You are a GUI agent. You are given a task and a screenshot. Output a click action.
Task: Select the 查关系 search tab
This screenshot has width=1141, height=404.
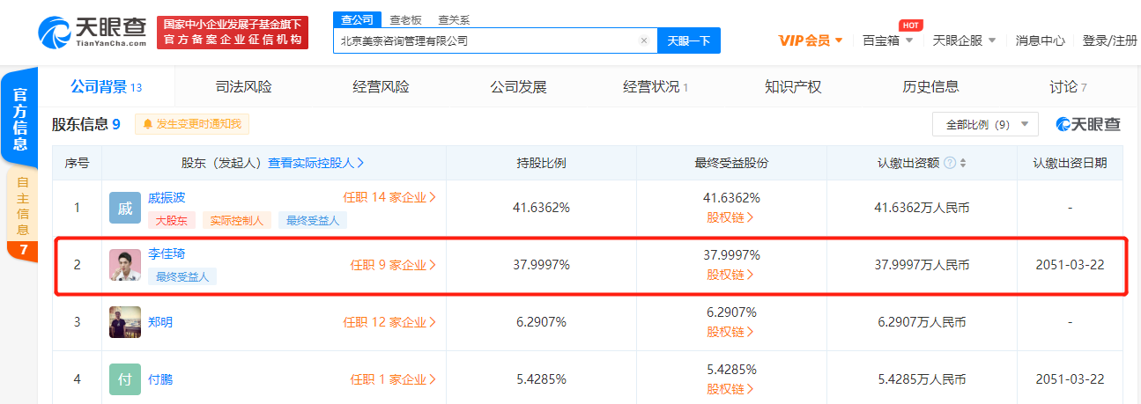(454, 19)
